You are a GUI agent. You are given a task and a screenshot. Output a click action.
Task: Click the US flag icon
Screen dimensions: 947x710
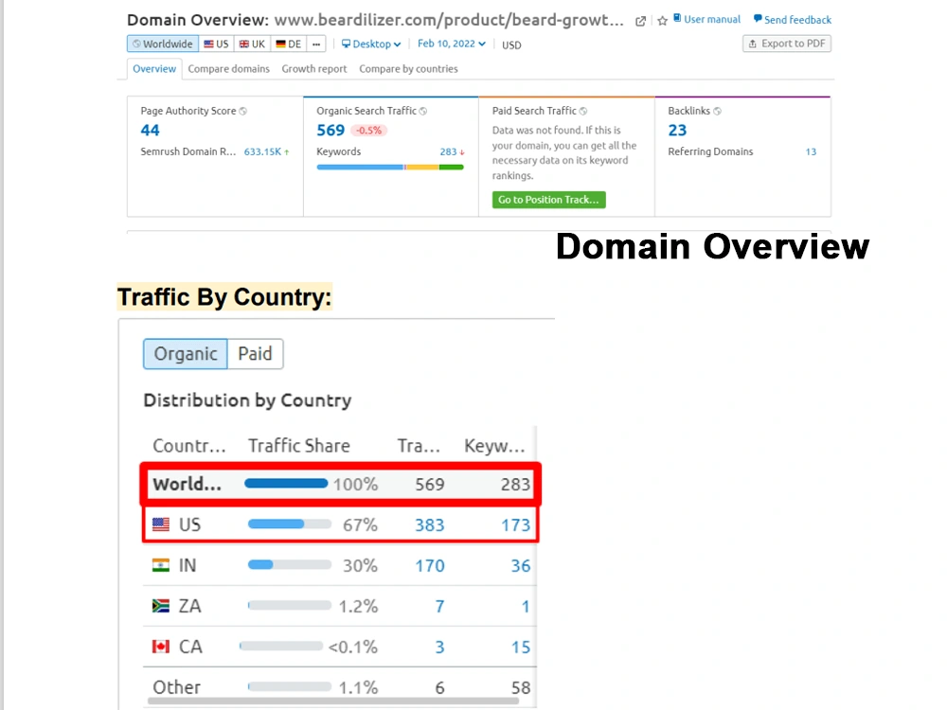(161, 524)
